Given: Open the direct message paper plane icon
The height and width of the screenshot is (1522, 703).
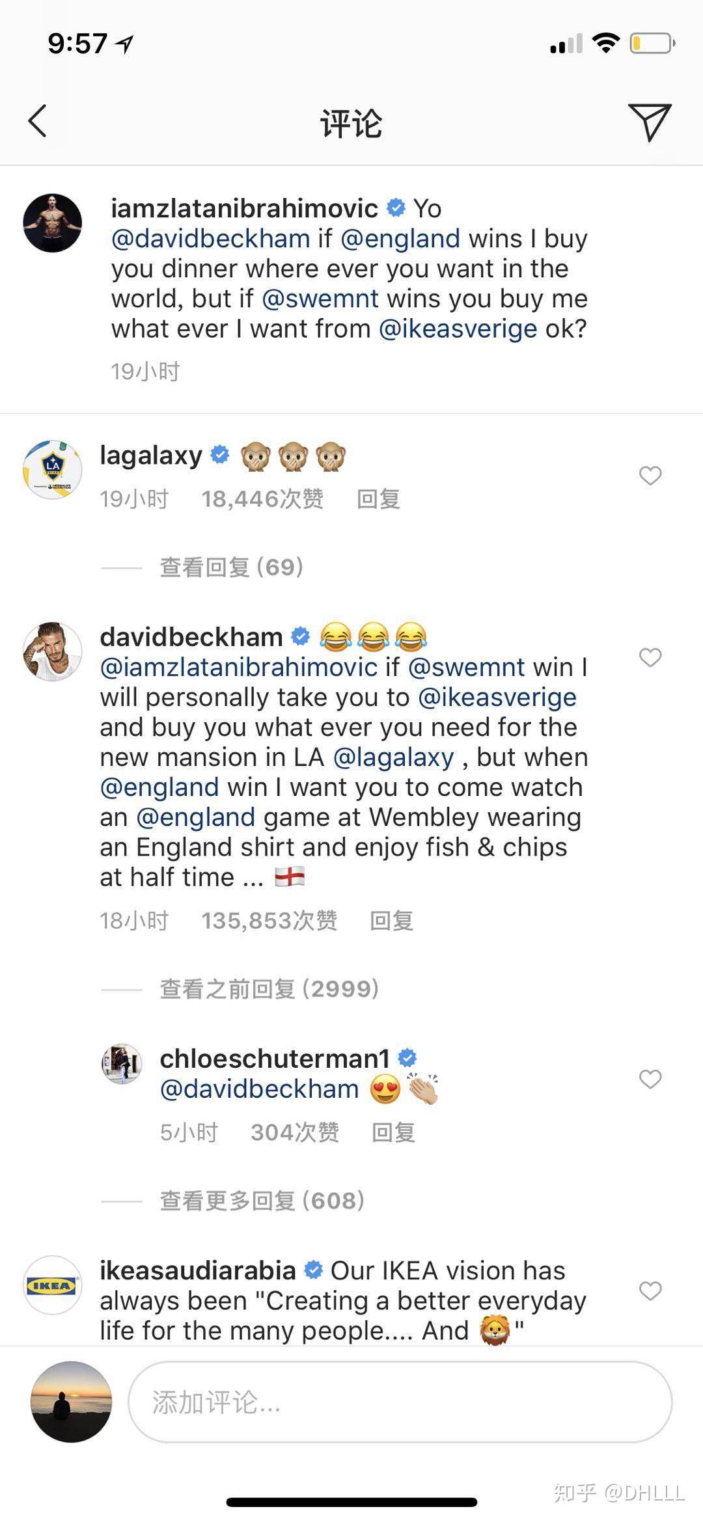Looking at the screenshot, I should click(x=650, y=122).
